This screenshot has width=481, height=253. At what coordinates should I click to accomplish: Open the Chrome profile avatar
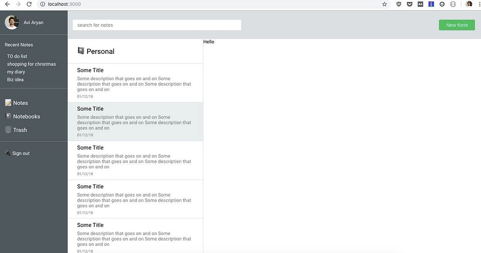[x=468, y=4]
